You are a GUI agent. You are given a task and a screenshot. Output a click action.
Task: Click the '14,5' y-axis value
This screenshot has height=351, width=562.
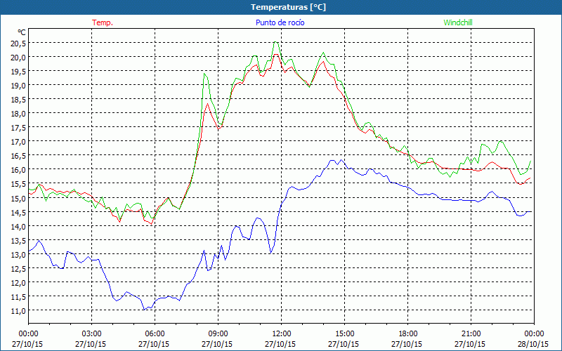point(18,212)
